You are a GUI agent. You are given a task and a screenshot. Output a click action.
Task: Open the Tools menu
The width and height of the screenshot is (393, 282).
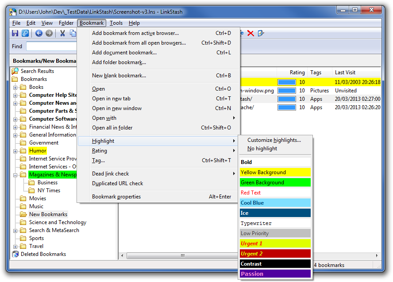tap(116, 23)
